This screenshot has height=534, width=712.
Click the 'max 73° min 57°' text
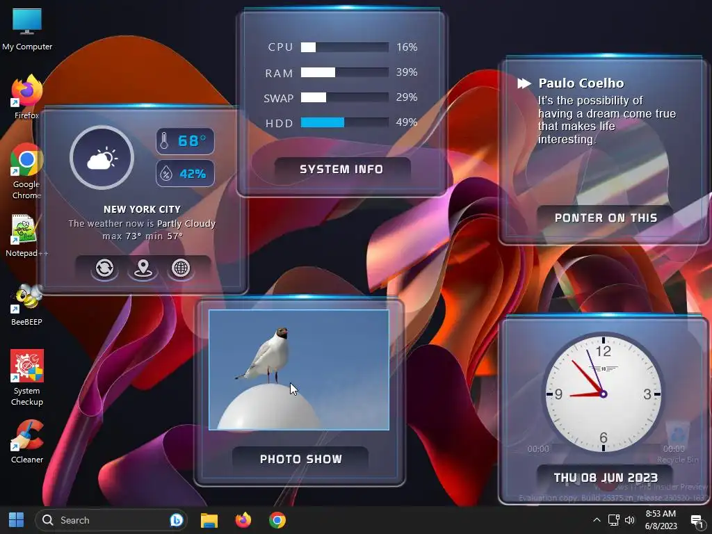pyautogui.click(x=143, y=236)
